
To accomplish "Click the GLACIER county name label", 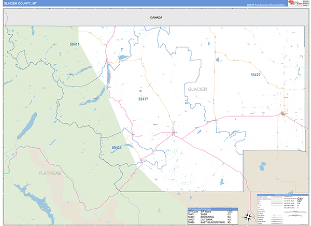I will (197, 89).
